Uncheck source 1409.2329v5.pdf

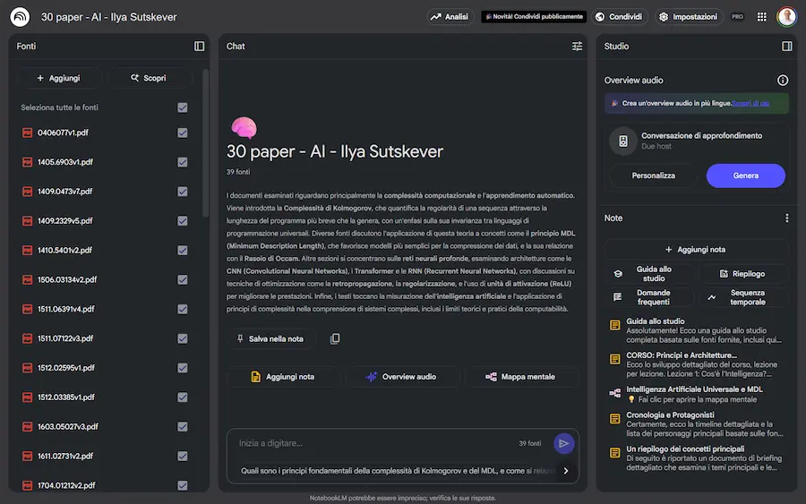pos(183,221)
